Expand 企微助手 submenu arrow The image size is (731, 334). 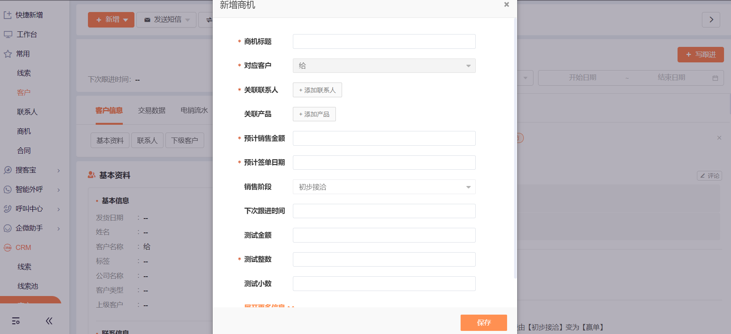click(58, 229)
